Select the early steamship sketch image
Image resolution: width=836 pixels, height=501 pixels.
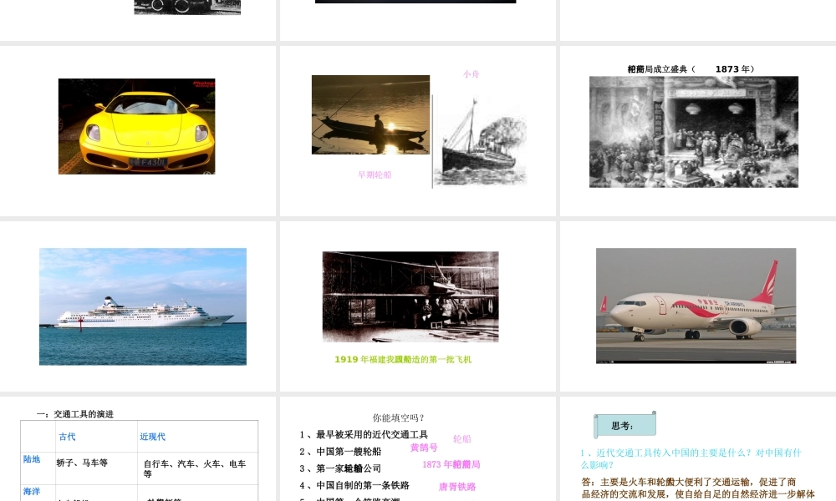pos(480,142)
